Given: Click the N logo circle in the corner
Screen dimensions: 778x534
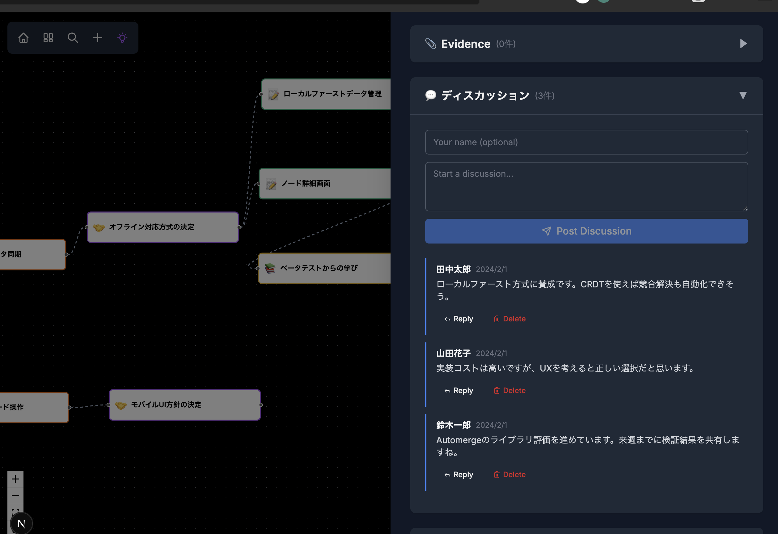Looking at the screenshot, I should click(x=21, y=523).
